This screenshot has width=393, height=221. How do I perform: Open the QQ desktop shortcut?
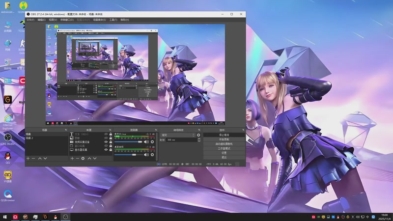pos(8,158)
